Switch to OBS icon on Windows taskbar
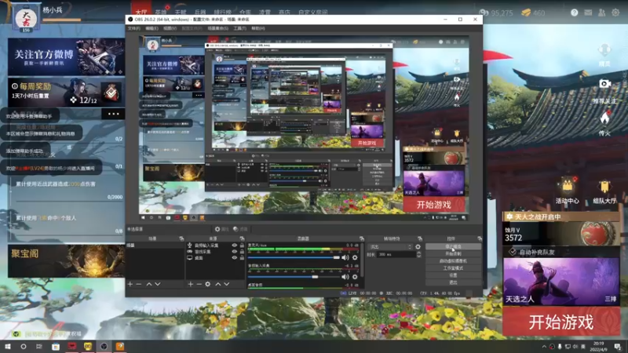 tap(104, 346)
